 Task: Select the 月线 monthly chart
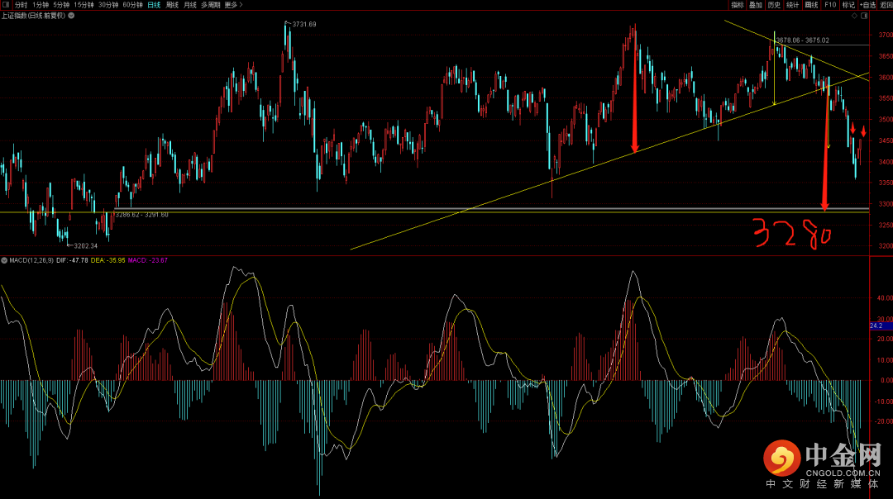[x=190, y=5]
